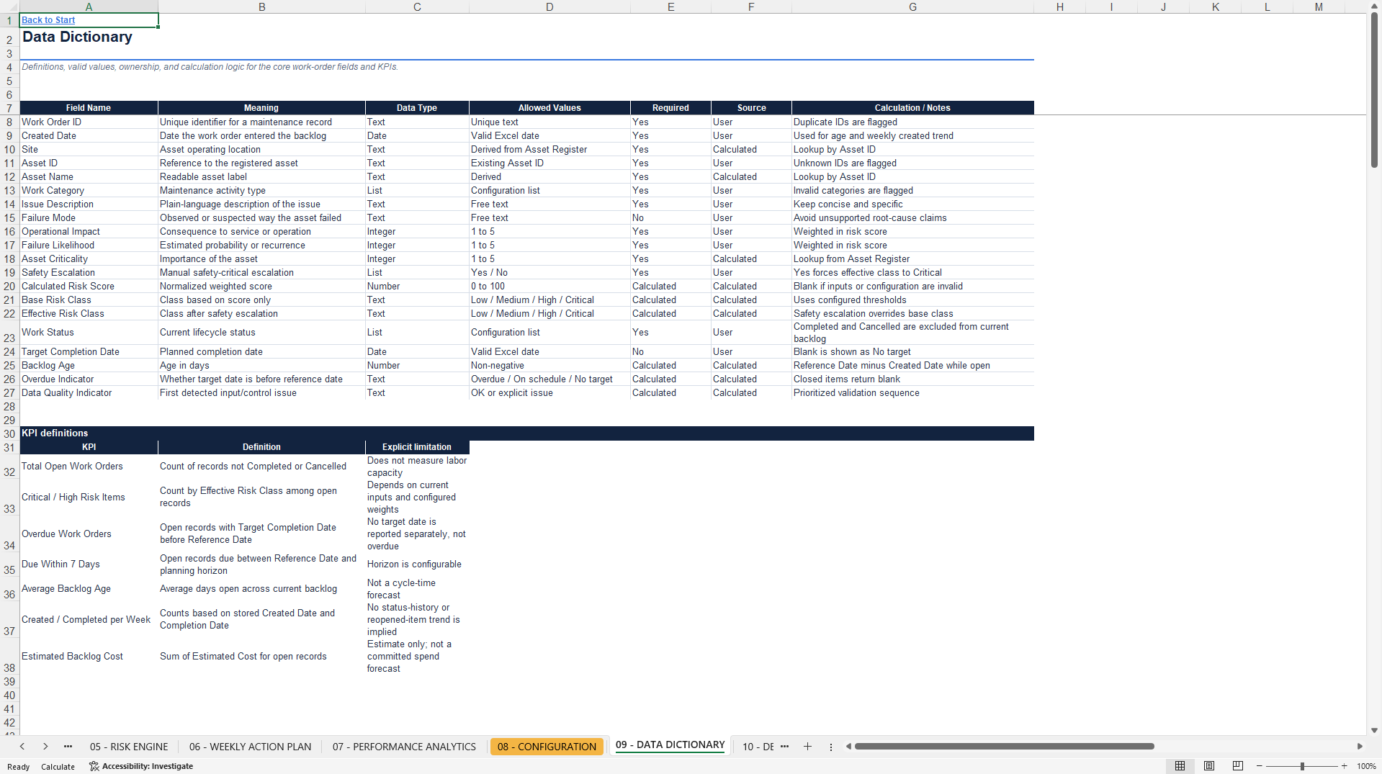Click the vertical scrollbar thumb

pos(1374,90)
